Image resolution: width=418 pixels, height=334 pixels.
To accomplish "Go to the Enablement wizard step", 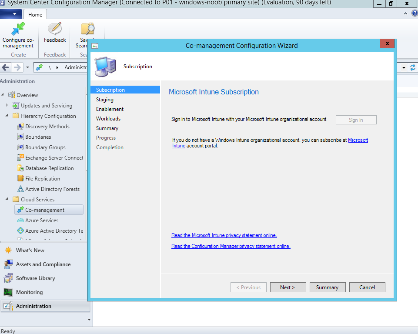I will 110,109.
